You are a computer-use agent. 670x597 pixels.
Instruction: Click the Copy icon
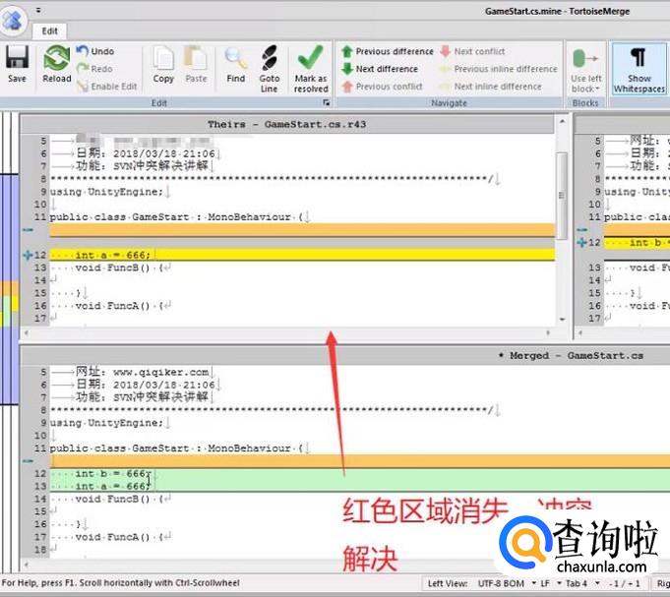point(163,64)
